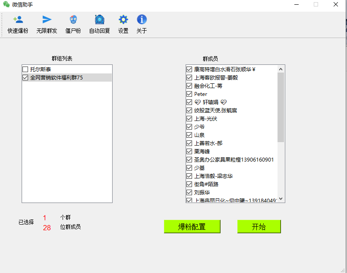Open the 僵尸粉 zombie face icon
The width and height of the screenshot is (347, 273).
click(x=73, y=20)
